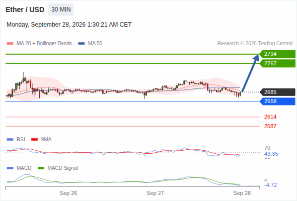Screen dimensions: 297x201
Task: Click the 2685 current price tag
Action: click(277, 92)
